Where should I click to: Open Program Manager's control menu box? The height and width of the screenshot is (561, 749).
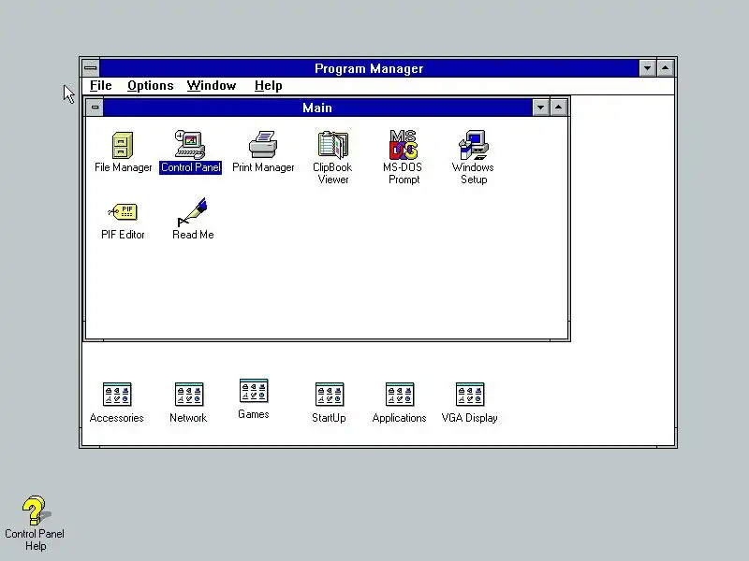(x=90, y=67)
